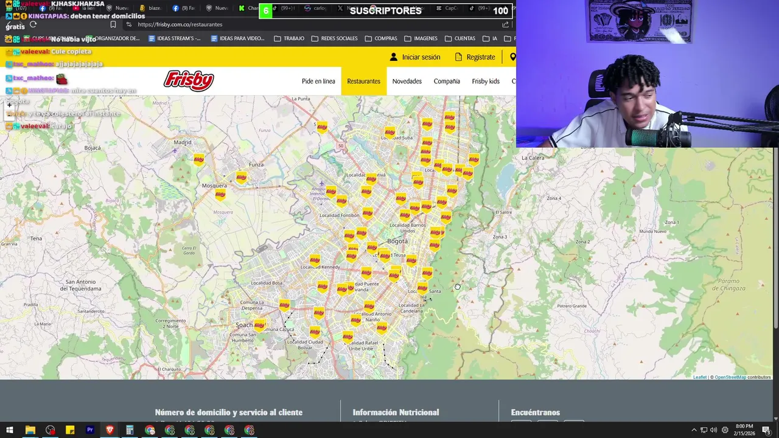Expand the COMPRAS bookmarks folder
Image resolution: width=779 pixels, height=438 pixels.
click(381, 38)
